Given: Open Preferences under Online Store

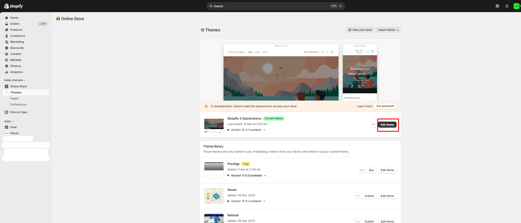Looking at the screenshot, I should (18, 105).
